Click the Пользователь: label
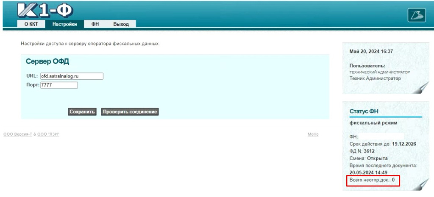 coord(367,66)
